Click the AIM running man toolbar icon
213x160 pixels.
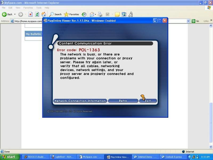click(131, 14)
